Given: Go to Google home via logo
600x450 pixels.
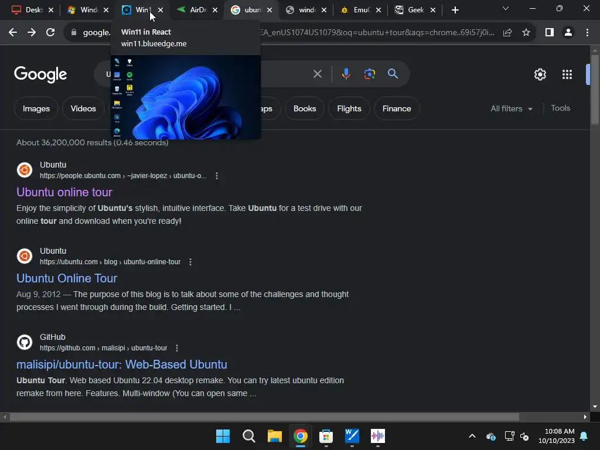Looking at the screenshot, I should pos(40,74).
